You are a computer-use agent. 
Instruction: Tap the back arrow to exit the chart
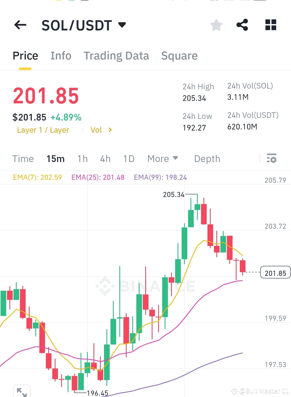point(20,25)
